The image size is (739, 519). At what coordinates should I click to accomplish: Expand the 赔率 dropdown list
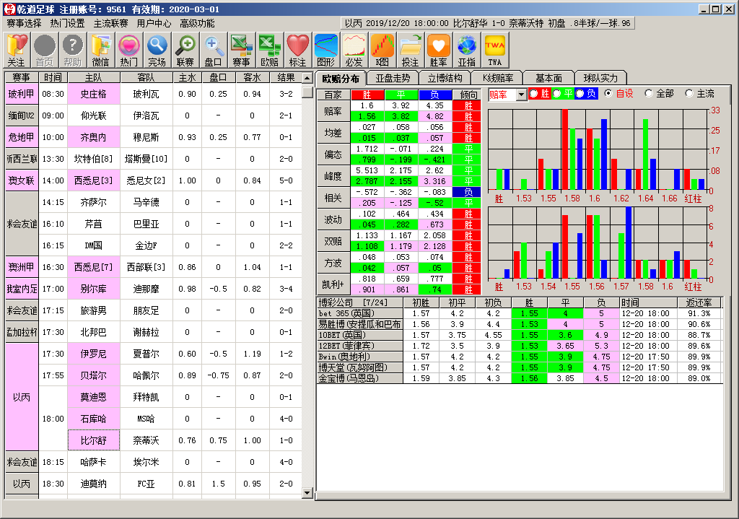(521, 95)
